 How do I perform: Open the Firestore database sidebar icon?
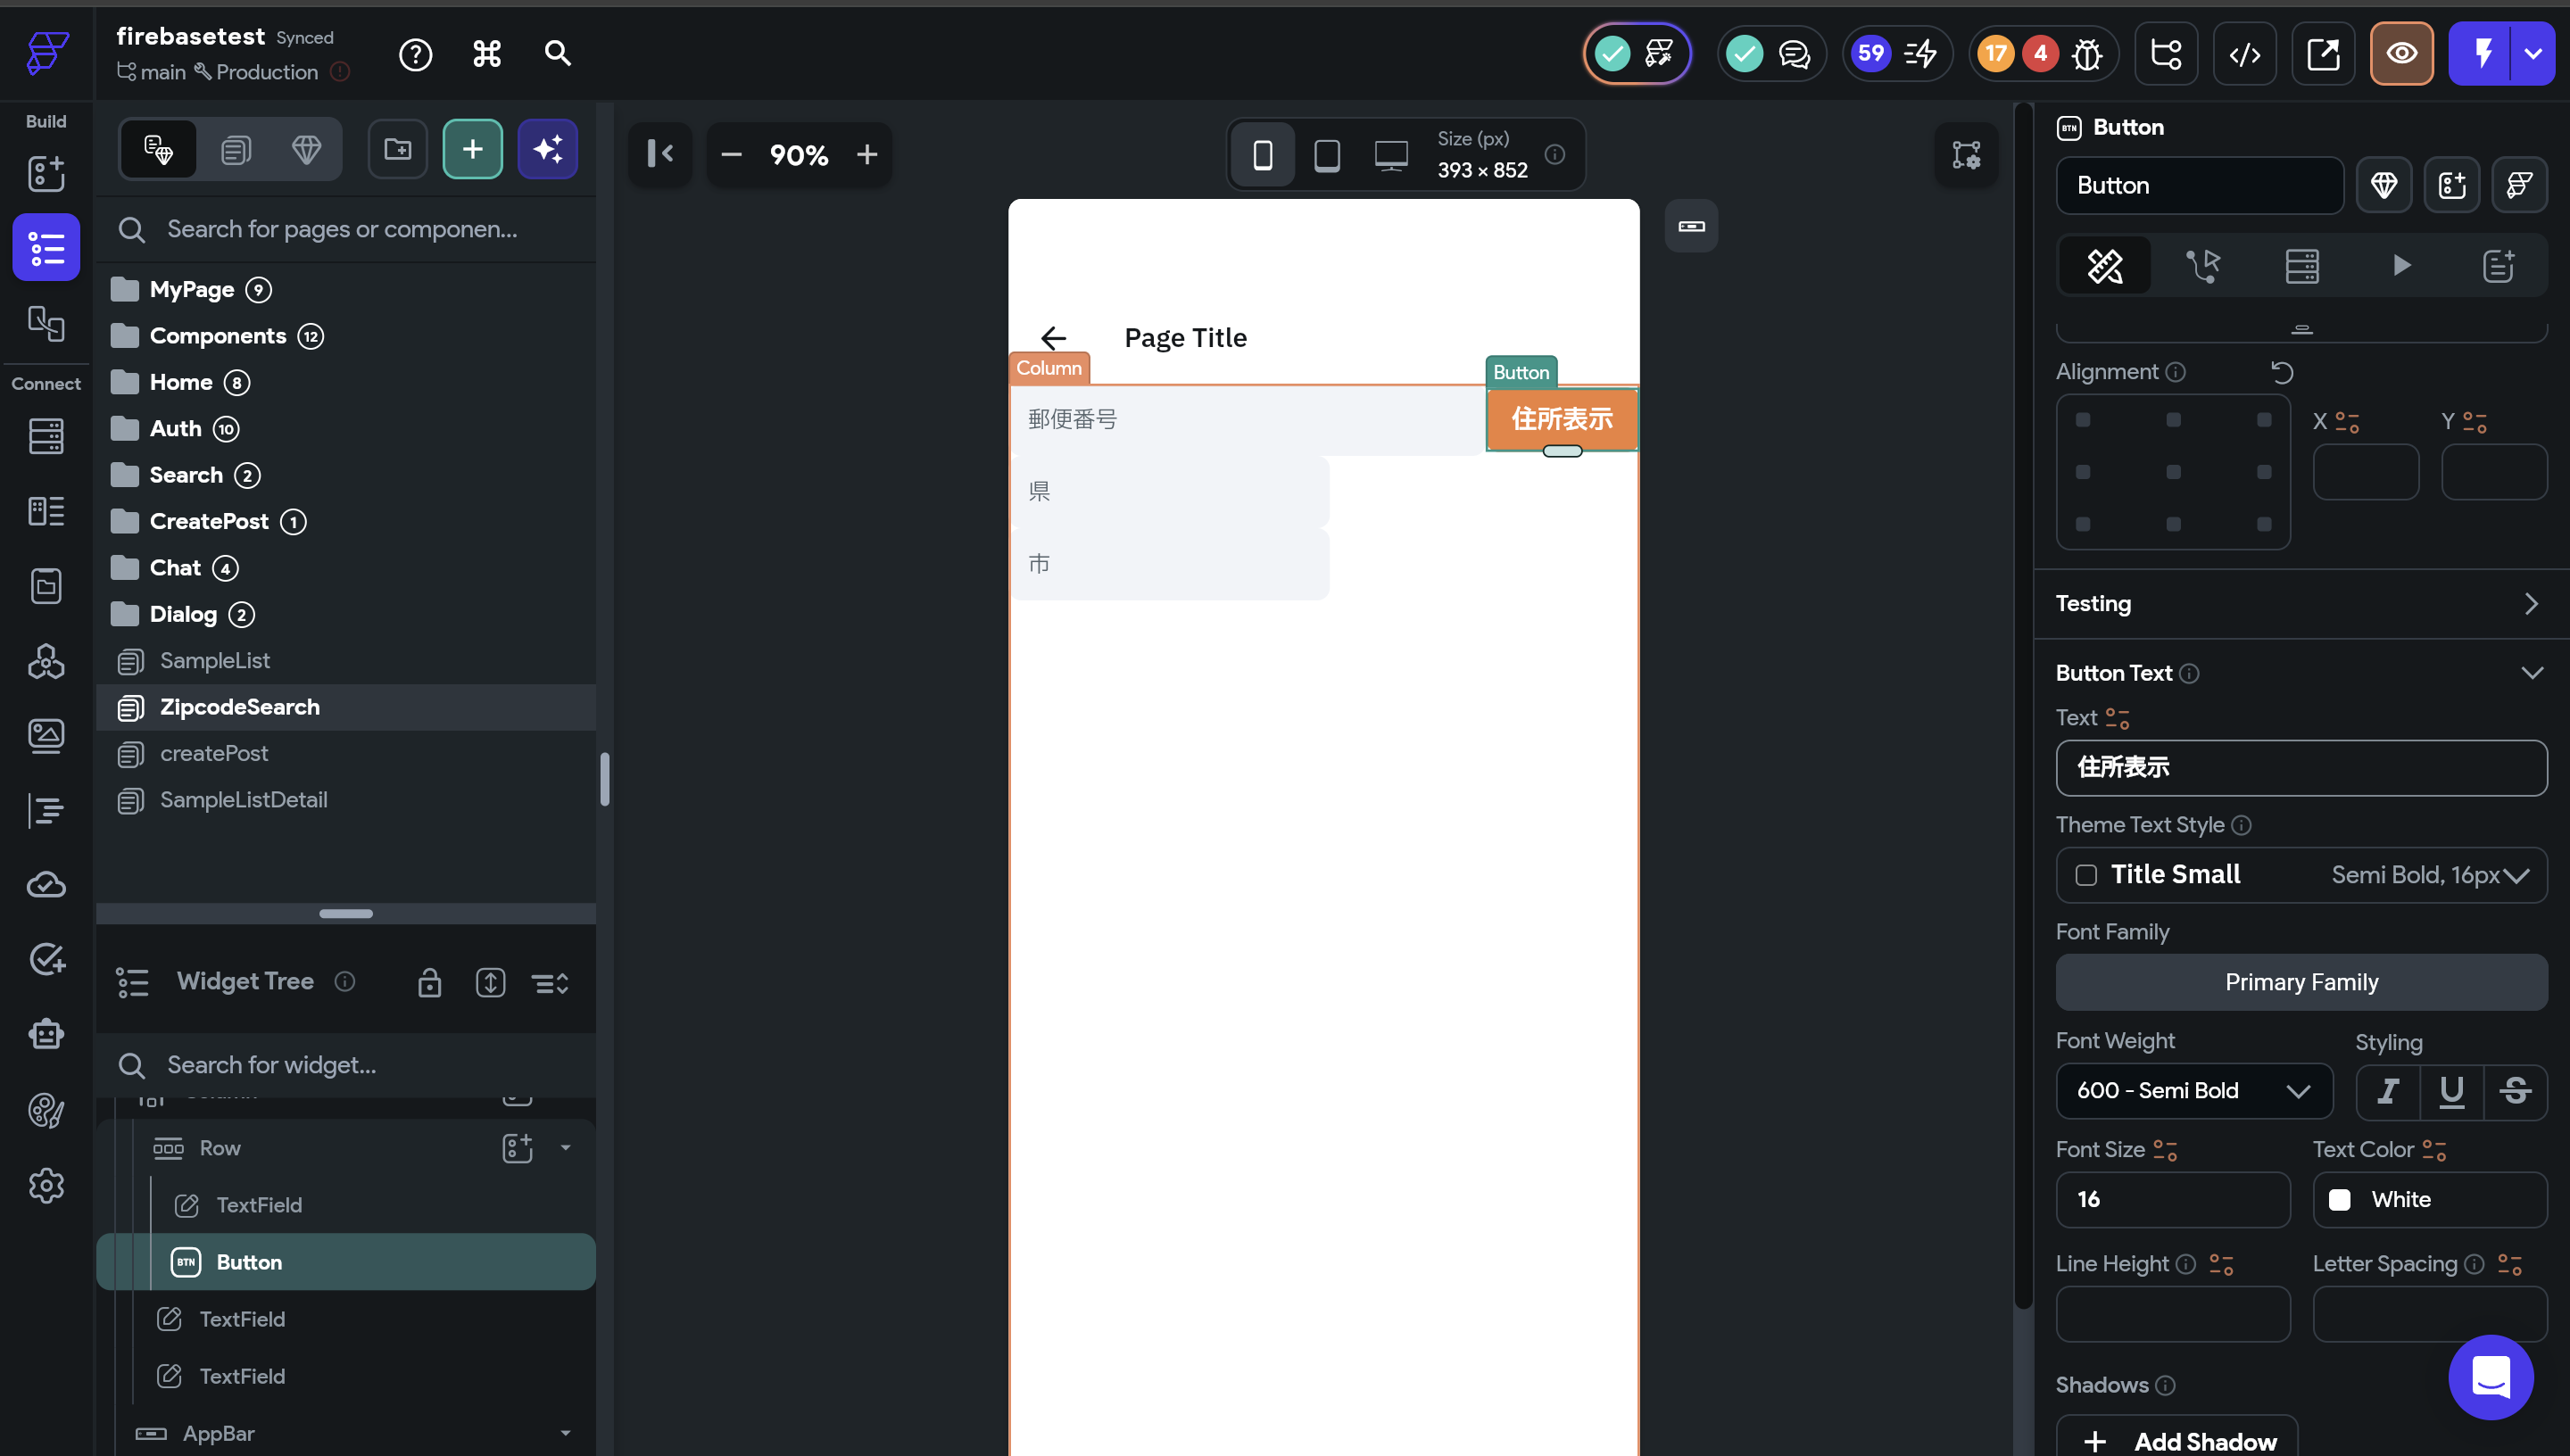tap(46, 436)
